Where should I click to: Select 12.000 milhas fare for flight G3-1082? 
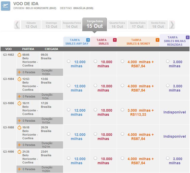(x=68, y=61)
